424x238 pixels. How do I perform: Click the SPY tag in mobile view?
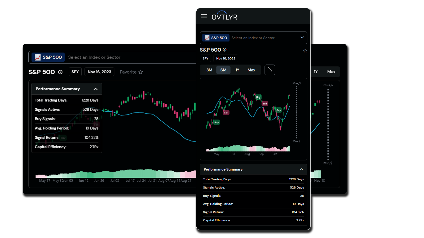point(205,58)
